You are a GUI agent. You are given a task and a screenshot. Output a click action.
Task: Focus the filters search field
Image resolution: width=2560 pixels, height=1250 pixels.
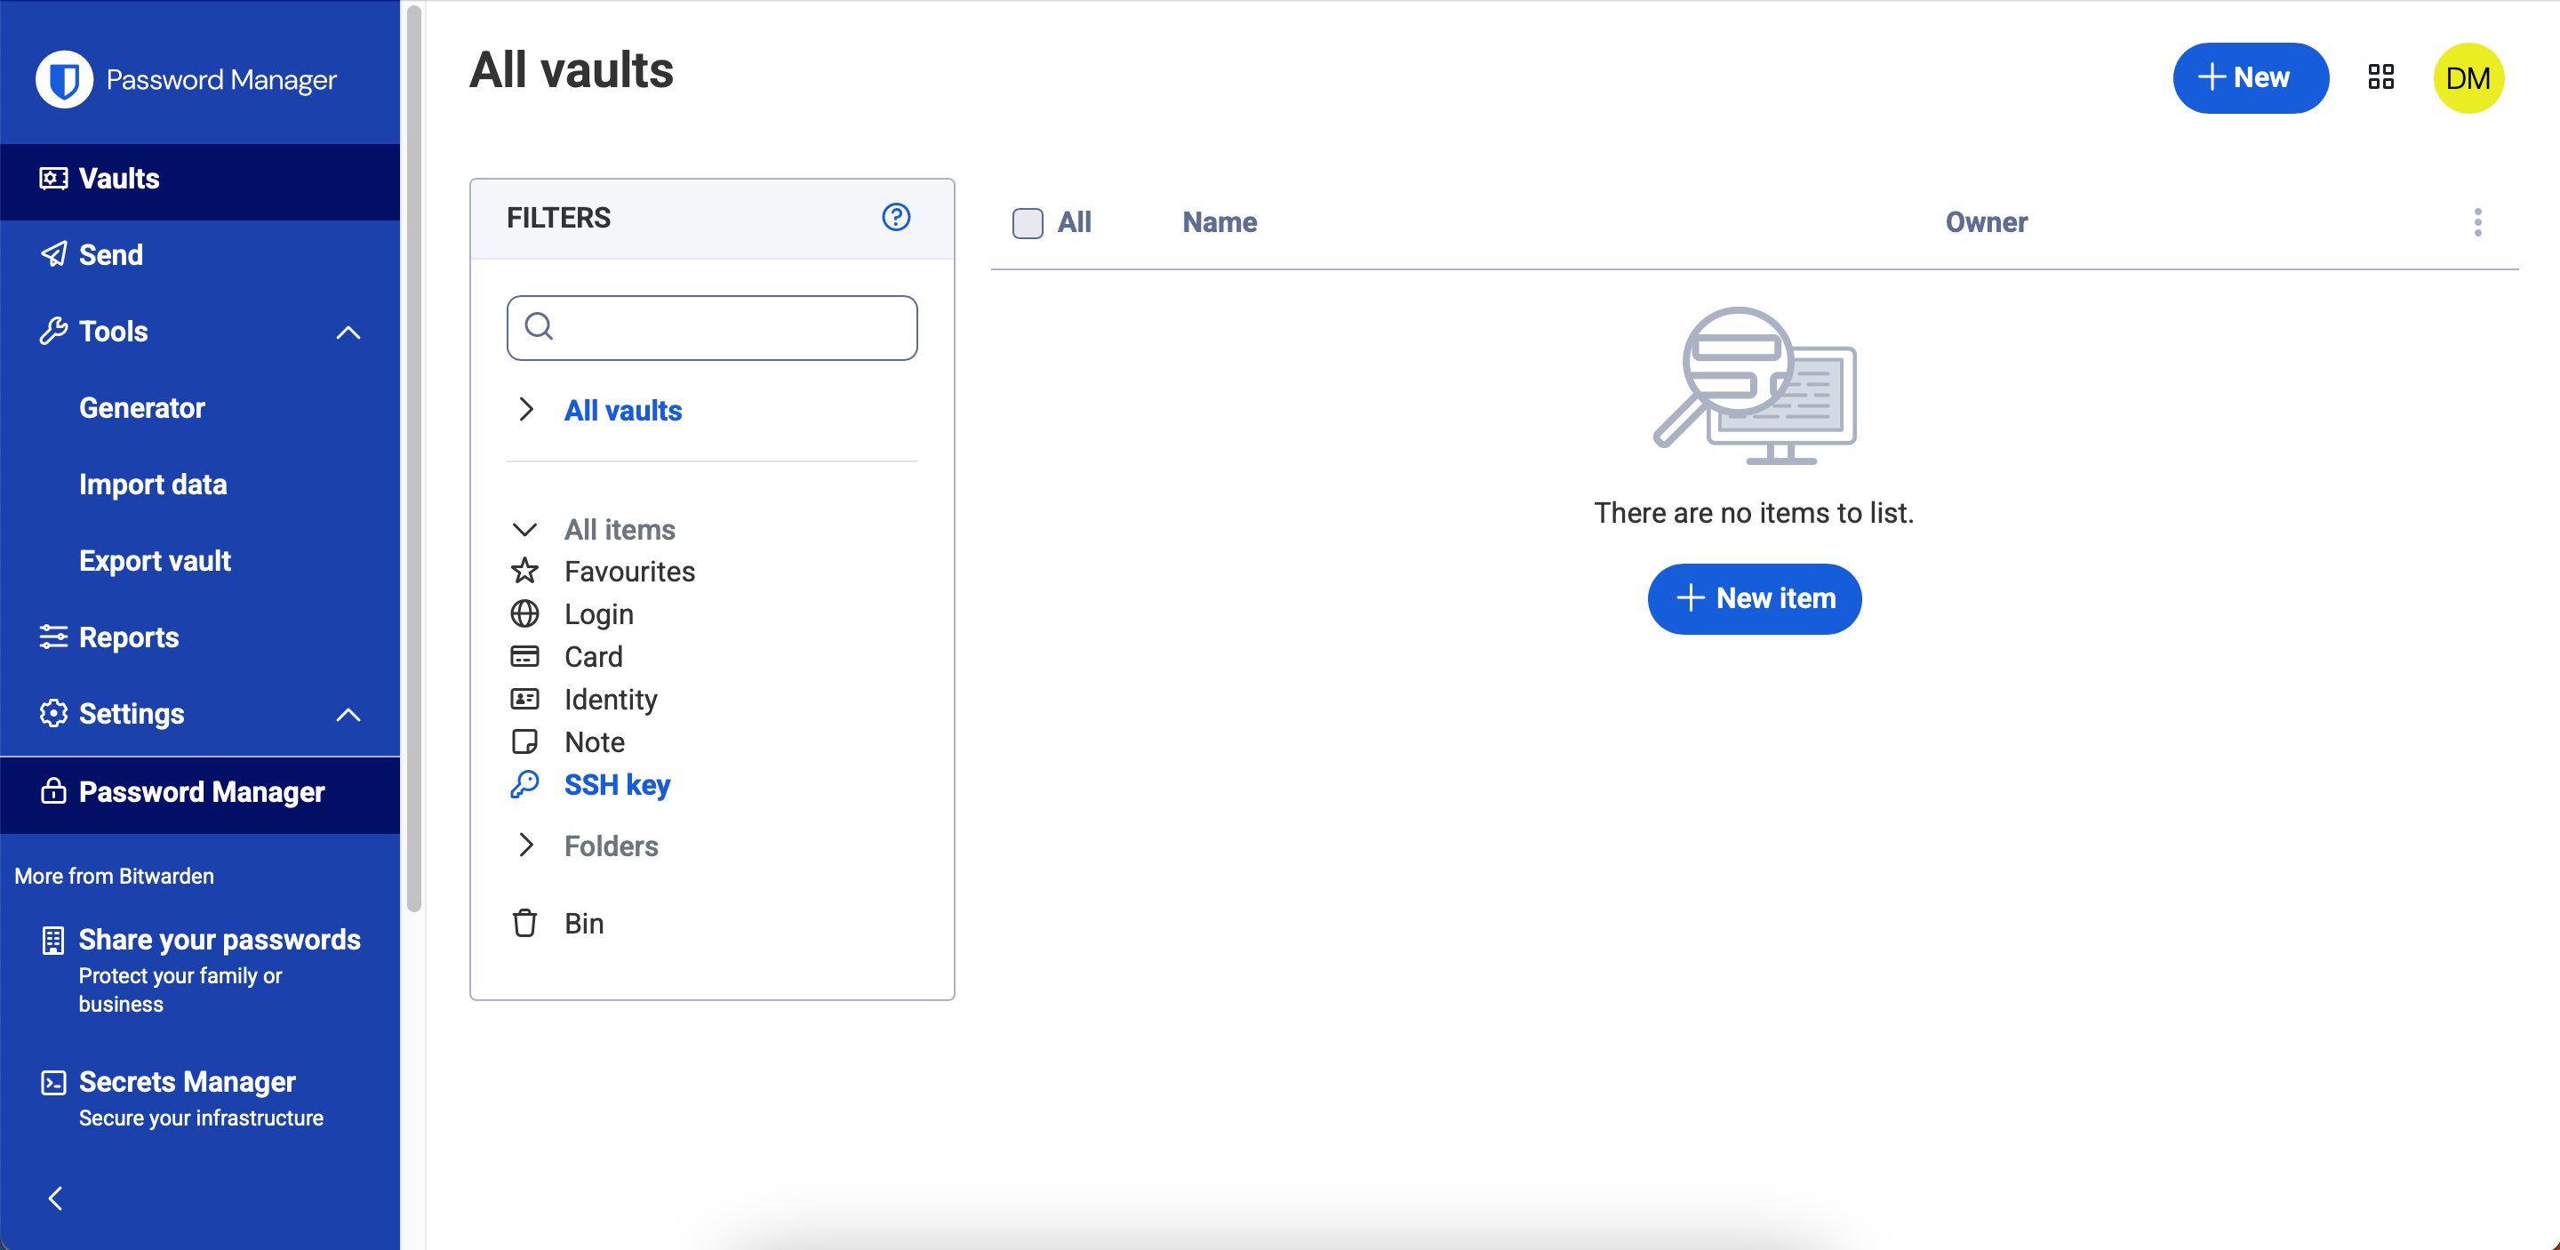pyautogui.click(x=711, y=327)
